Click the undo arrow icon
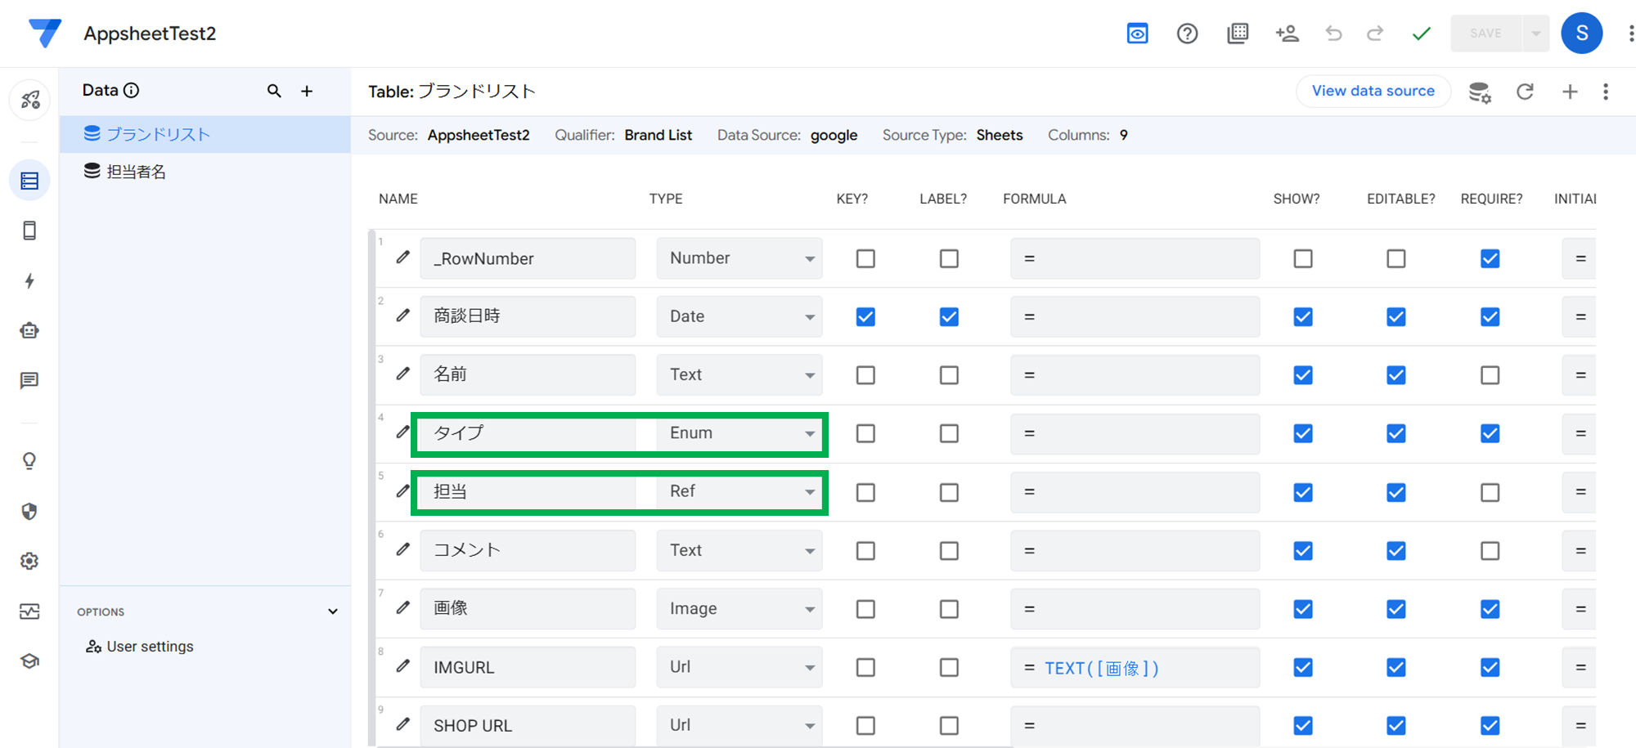 tap(1333, 34)
